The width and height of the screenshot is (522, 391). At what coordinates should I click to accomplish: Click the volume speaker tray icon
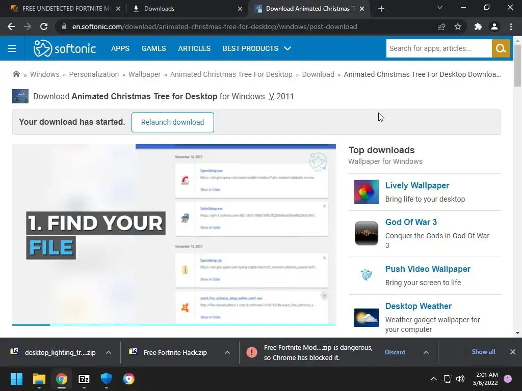click(460, 379)
